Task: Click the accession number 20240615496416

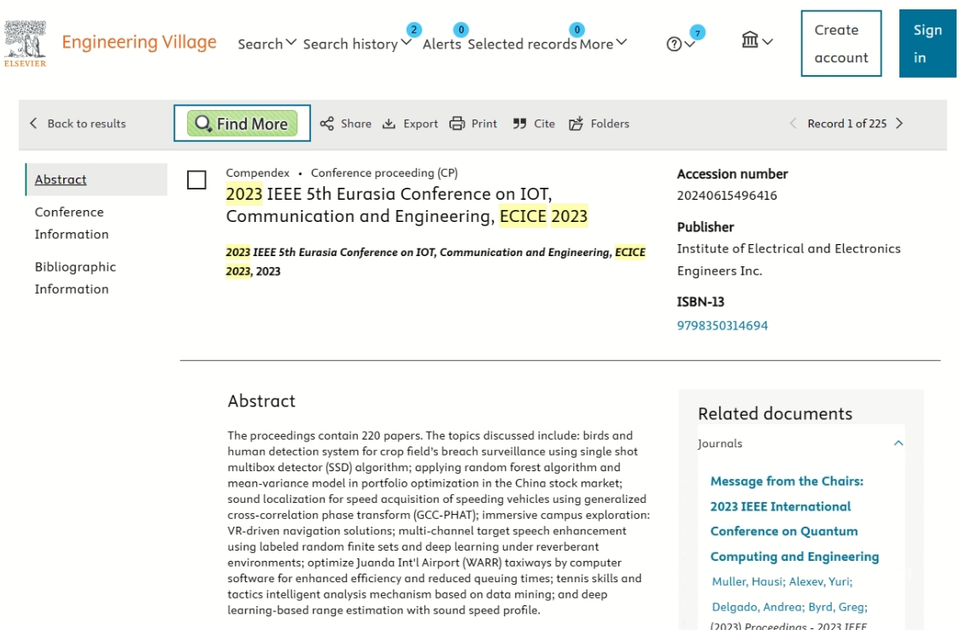Action: pyautogui.click(x=727, y=195)
